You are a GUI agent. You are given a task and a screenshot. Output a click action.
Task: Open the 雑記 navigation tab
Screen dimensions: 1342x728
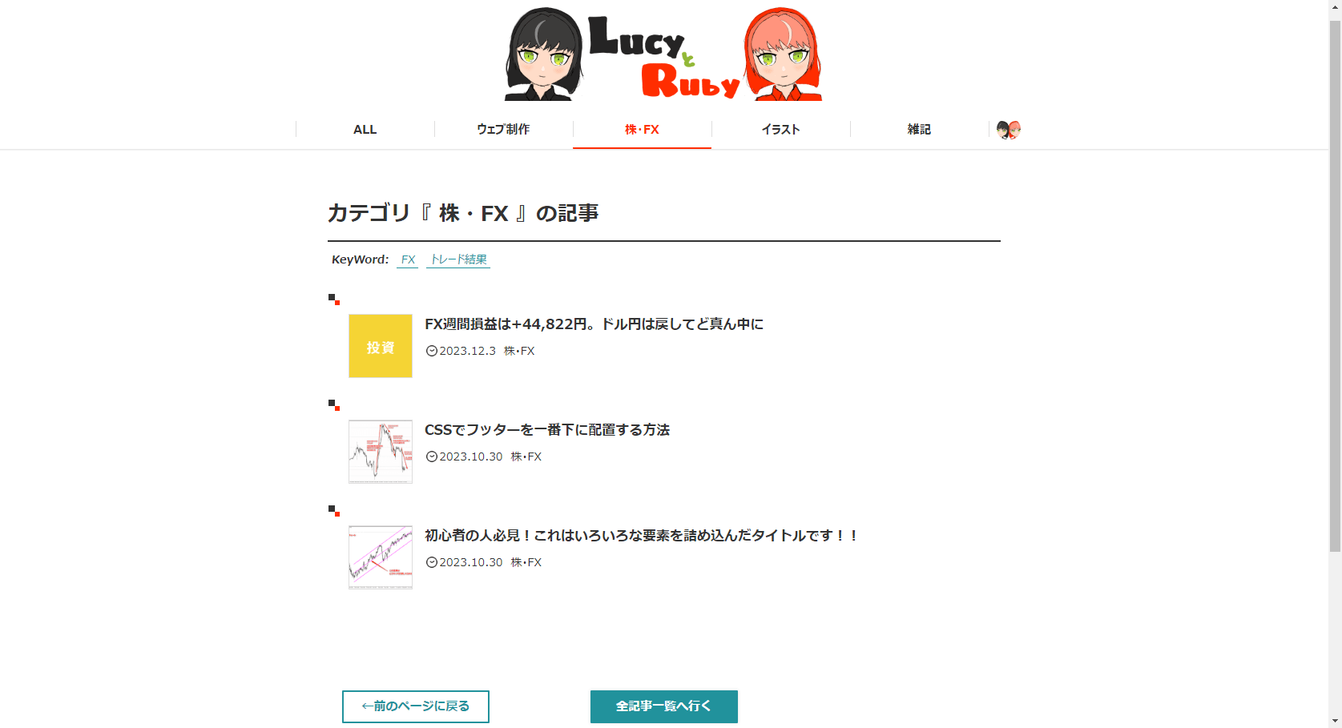919,130
